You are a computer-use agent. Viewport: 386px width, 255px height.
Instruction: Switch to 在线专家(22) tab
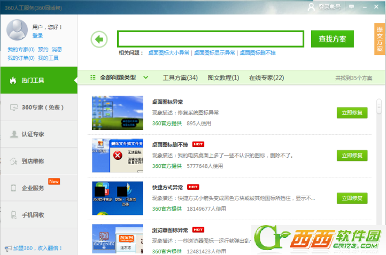pyautogui.click(x=266, y=78)
